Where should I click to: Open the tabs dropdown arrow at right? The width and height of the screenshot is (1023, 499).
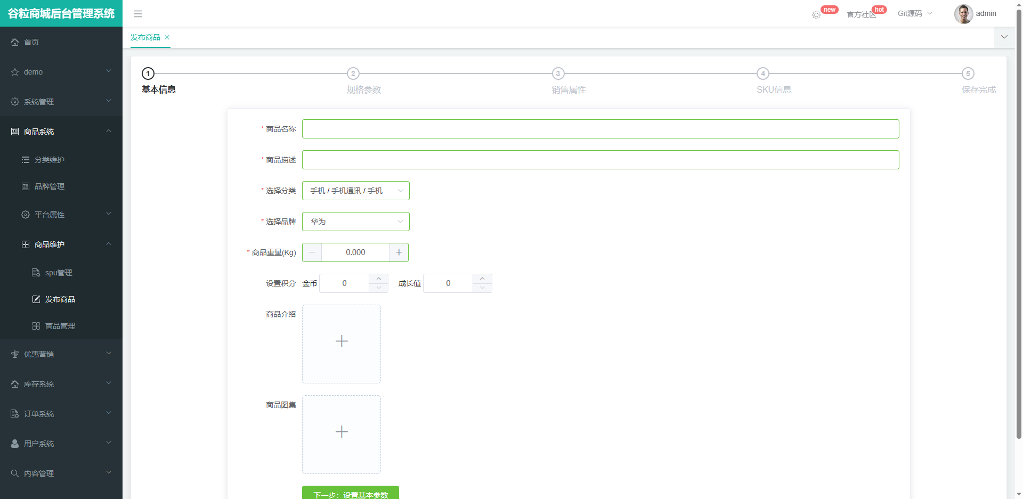[1004, 37]
